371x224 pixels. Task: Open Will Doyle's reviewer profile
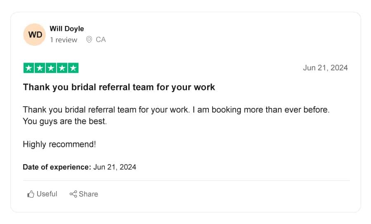coord(67,28)
